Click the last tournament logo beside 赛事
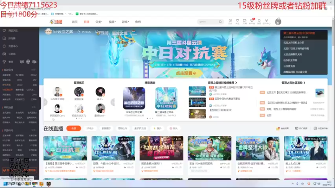Viewport: 335px width, 188px height. click(x=34, y=62)
